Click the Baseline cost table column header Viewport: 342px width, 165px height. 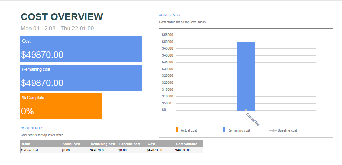(x=130, y=144)
